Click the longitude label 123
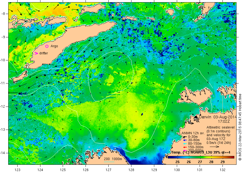242x173 pixels. click(17, 170)
